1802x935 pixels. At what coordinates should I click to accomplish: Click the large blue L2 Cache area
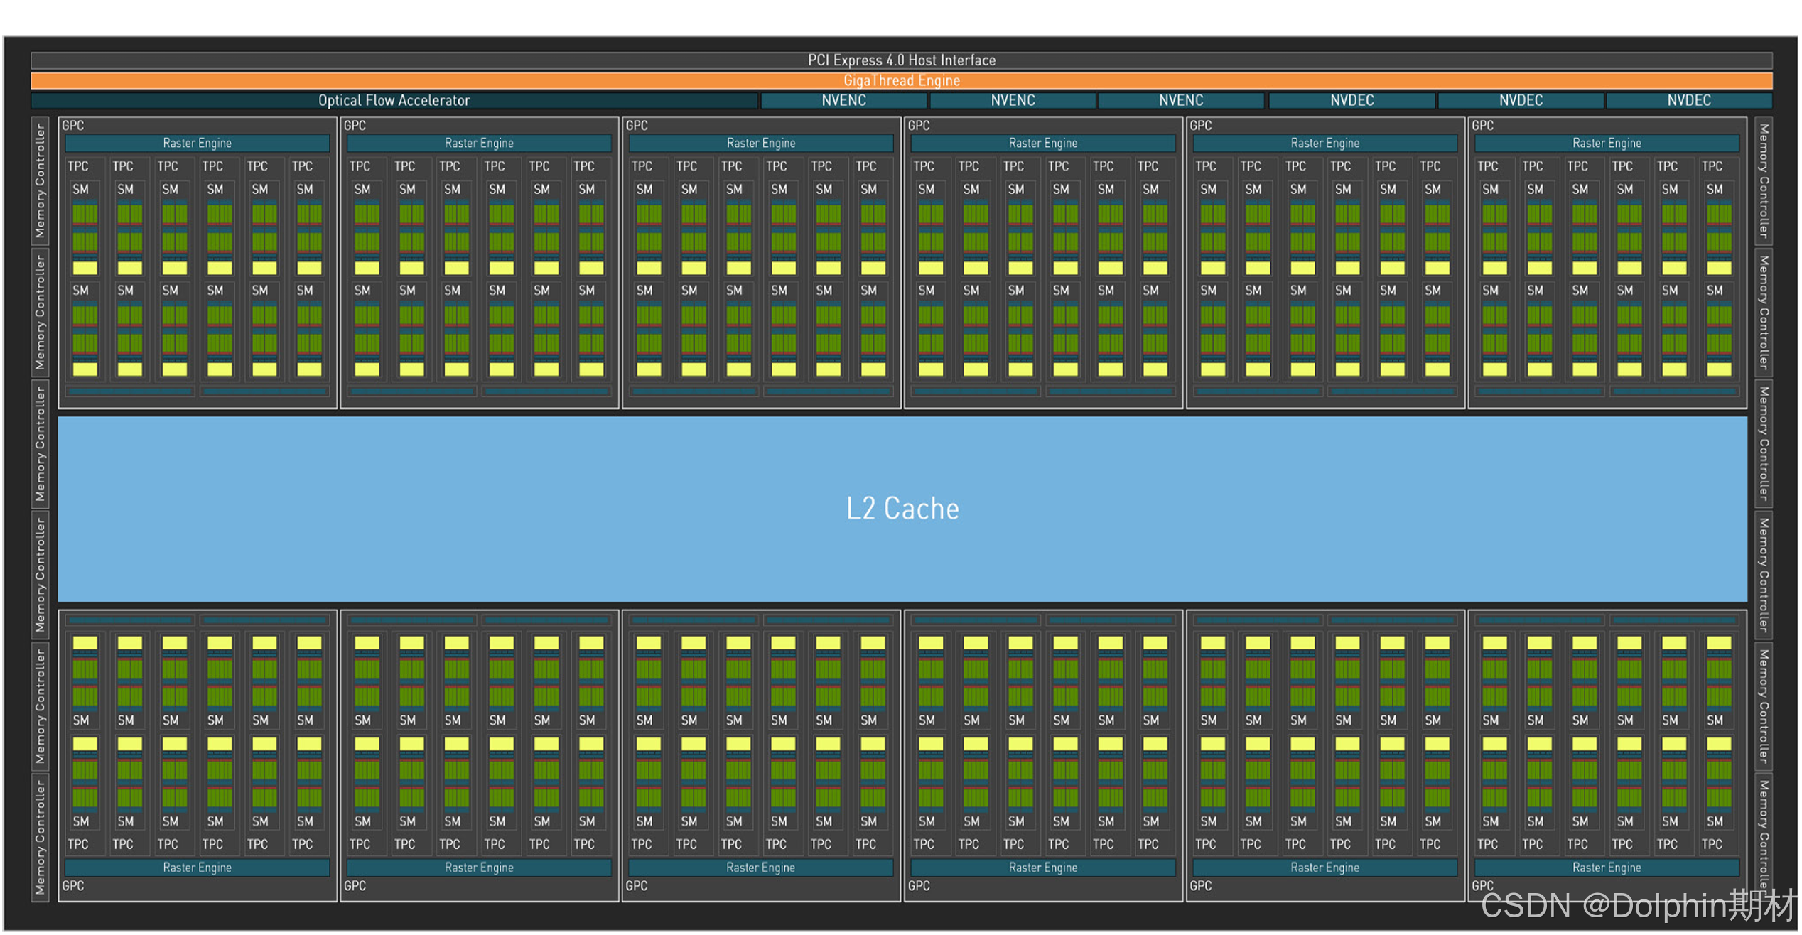901,509
